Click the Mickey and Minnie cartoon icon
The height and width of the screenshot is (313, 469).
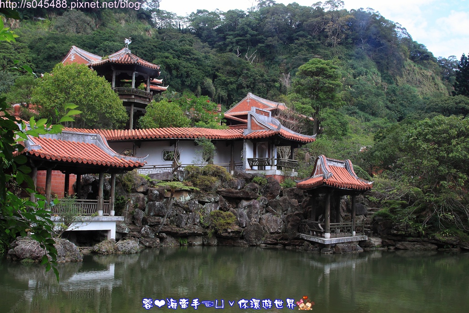[x=305, y=304]
